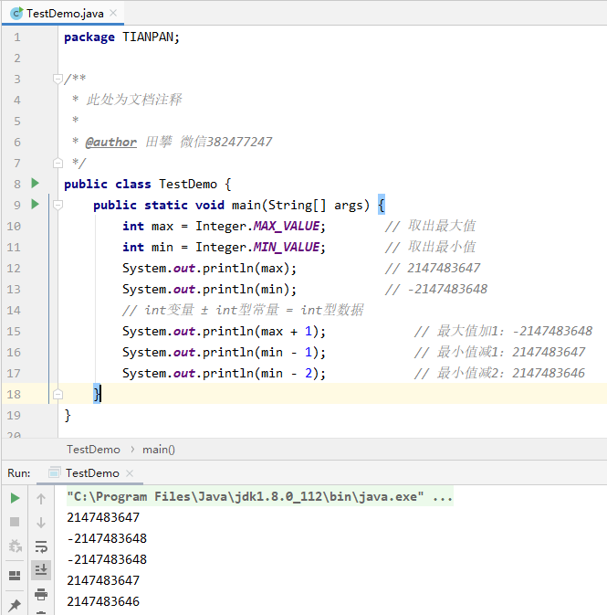Click the print console output icon
The image size is (607, 615).
pos(41,594)
